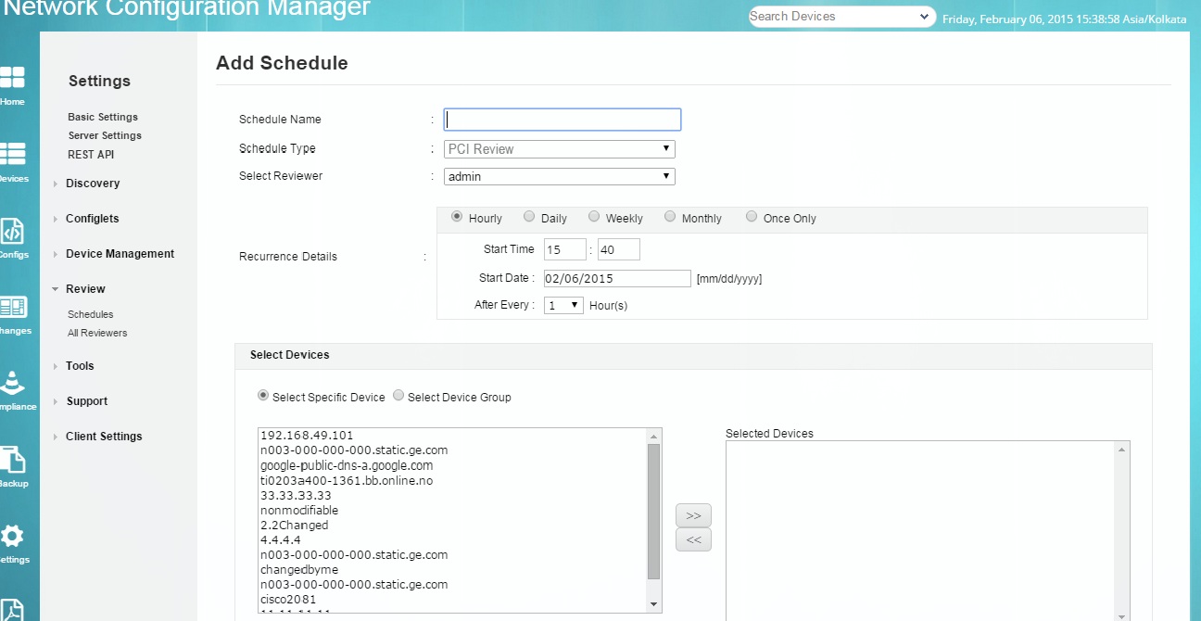The image size is (1201, 621).
Task: Expand the Discovery settings section
Action: click(92, 184)
